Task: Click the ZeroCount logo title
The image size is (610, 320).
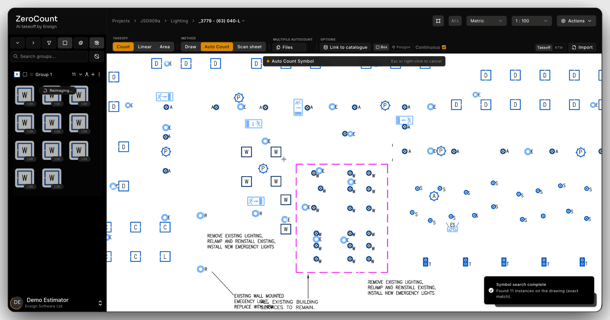Action: coord(37,19)
